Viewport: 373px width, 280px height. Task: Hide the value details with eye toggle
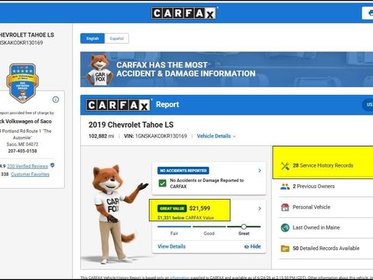click(252, 246)
